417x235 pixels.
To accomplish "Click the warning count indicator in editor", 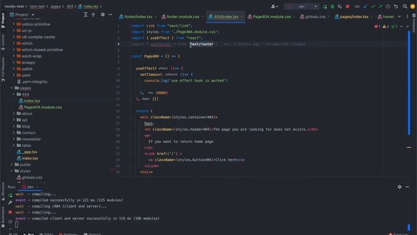I will coord(386,26).
